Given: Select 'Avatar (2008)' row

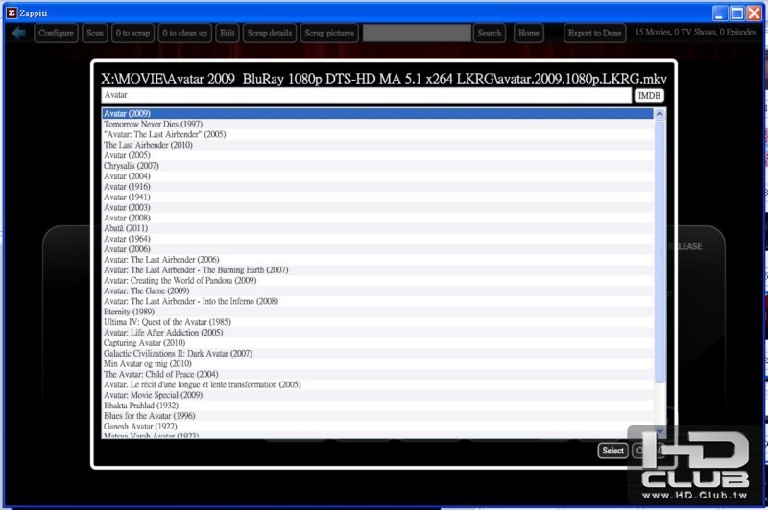Looking at the screenshot, I should pyautogui.click(x=377, y=218).
